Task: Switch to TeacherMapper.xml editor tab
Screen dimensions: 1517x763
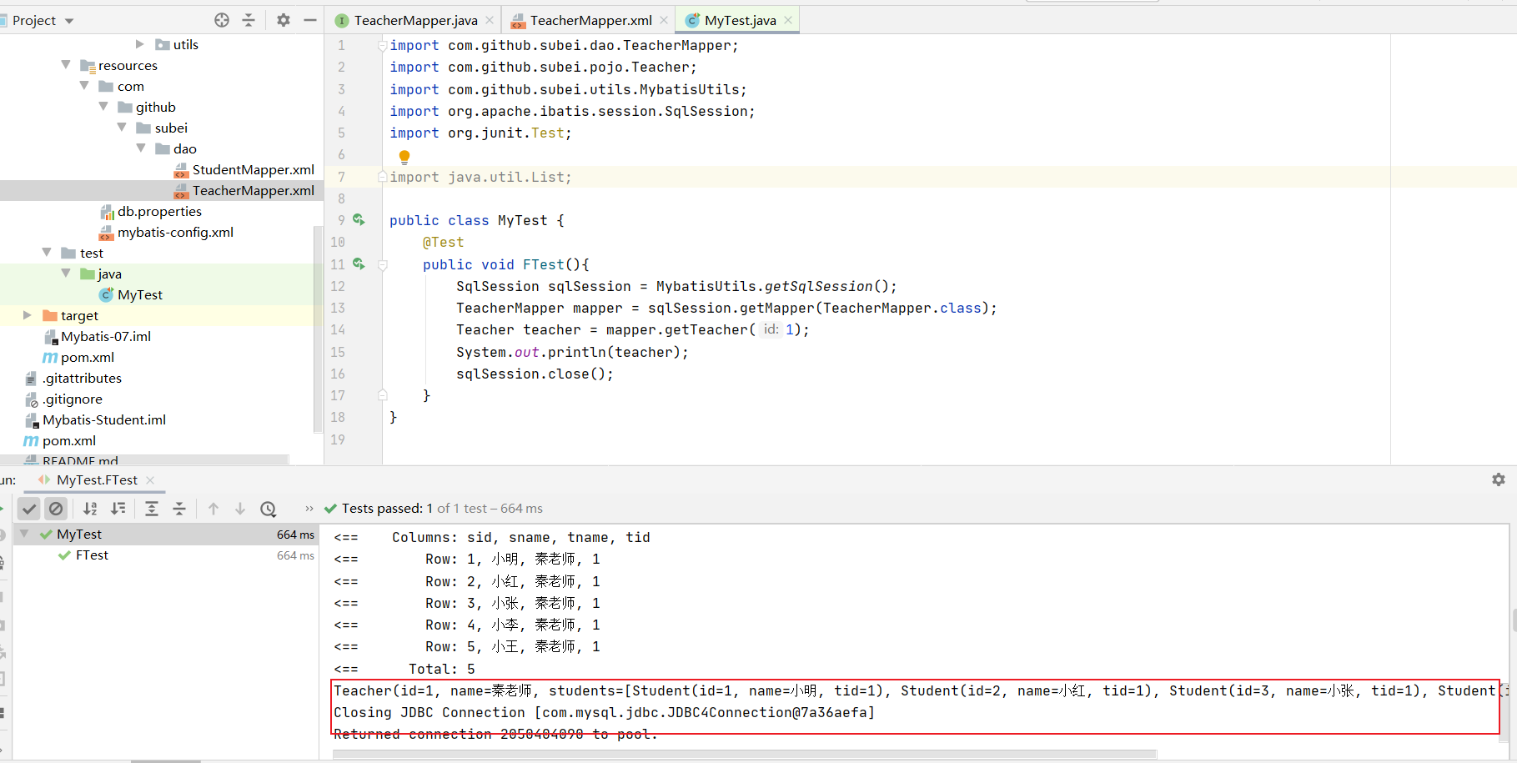Action: coord(590,20)
